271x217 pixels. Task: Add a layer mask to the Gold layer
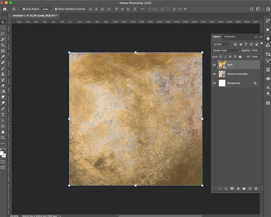click(232, 189)
